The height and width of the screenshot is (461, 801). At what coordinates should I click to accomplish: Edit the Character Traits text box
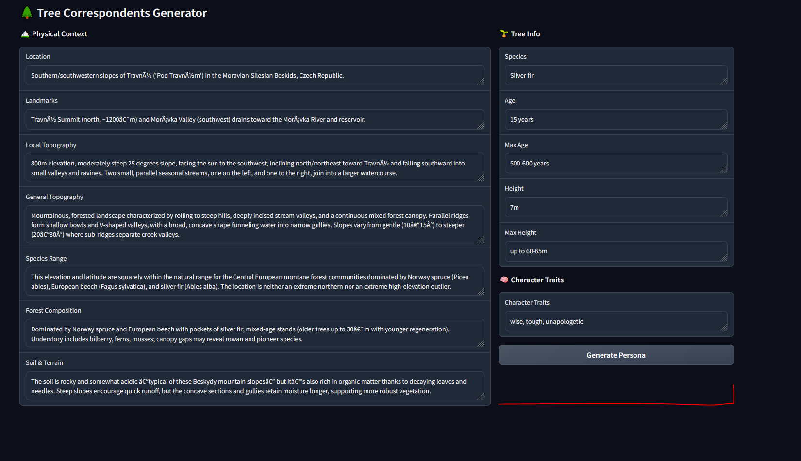[615, 322]
